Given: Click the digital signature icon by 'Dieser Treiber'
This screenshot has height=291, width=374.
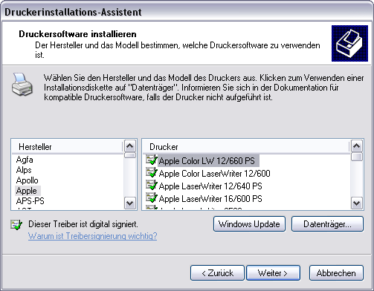Looking at the screenshot, I should click(16, 224).
